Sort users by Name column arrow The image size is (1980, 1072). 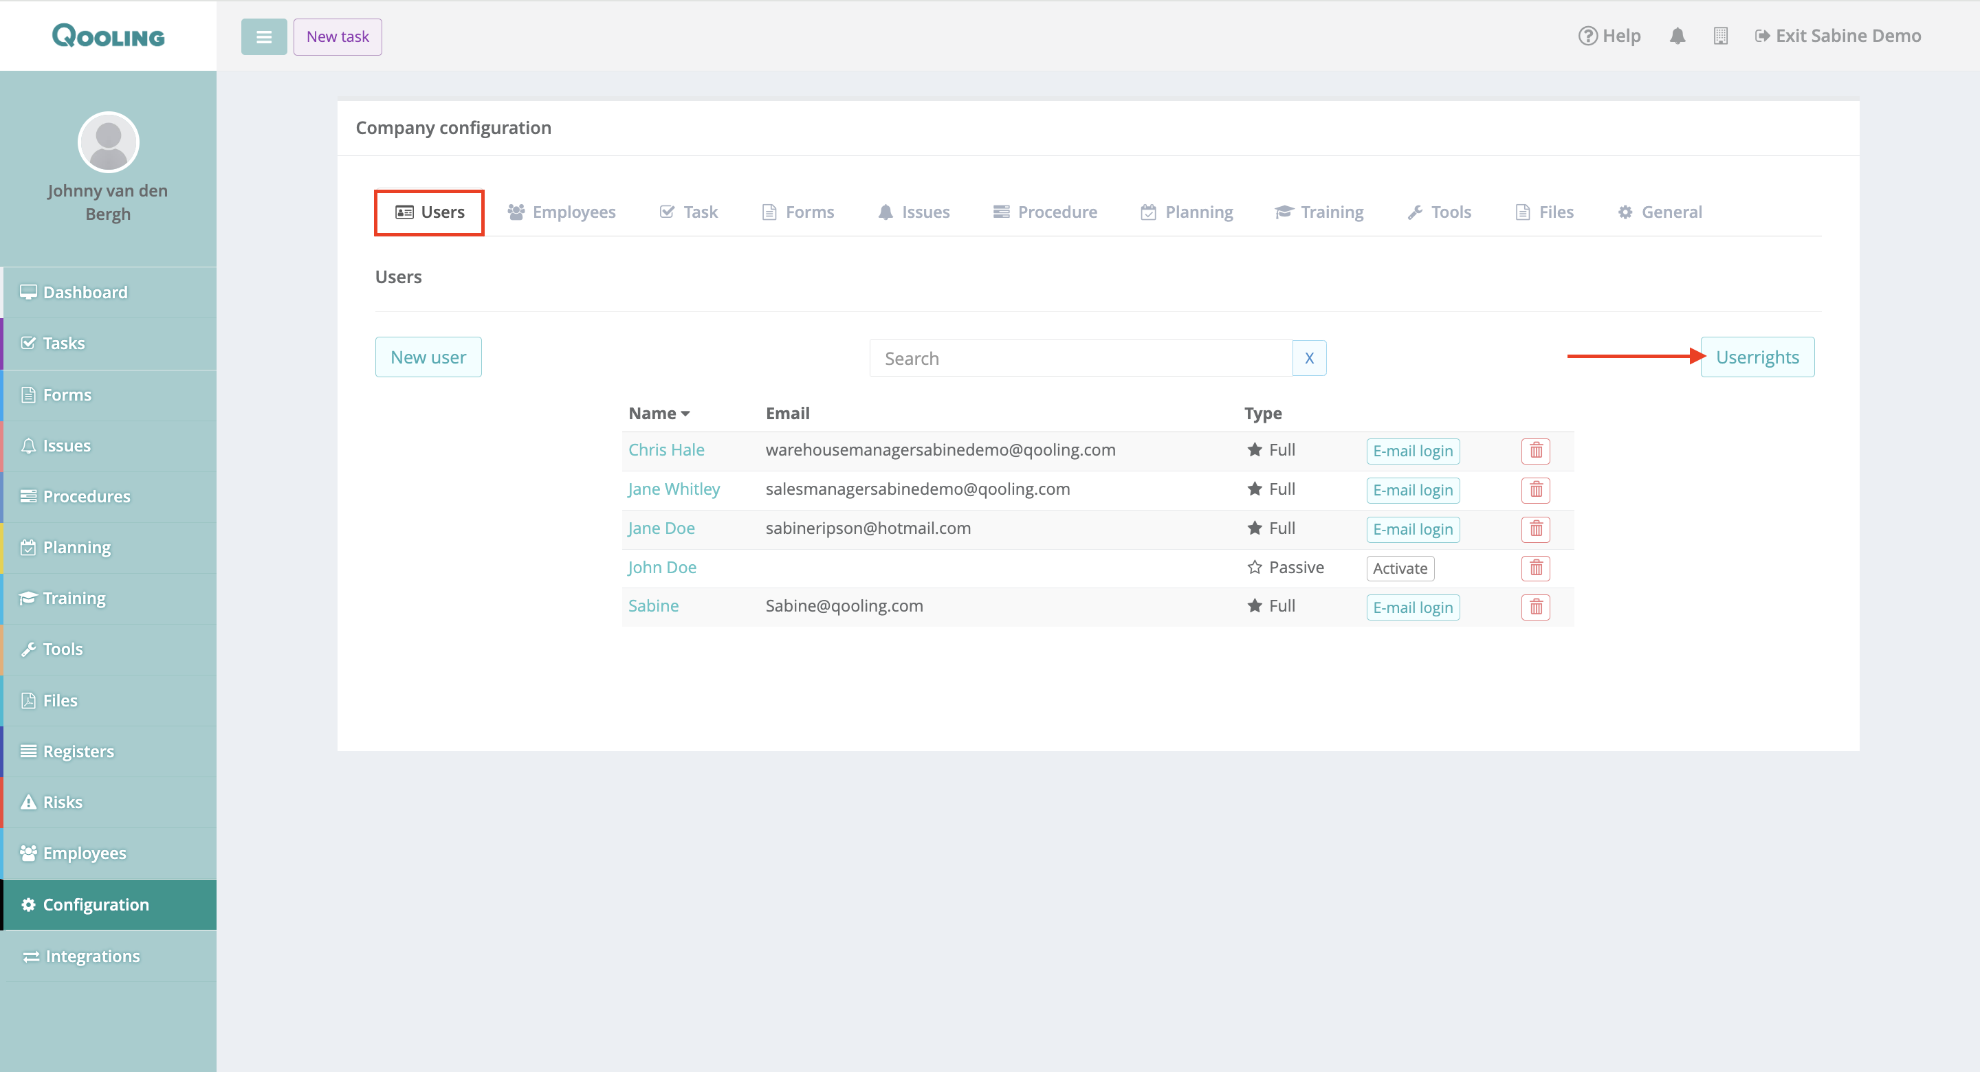[x=685, y=414]
